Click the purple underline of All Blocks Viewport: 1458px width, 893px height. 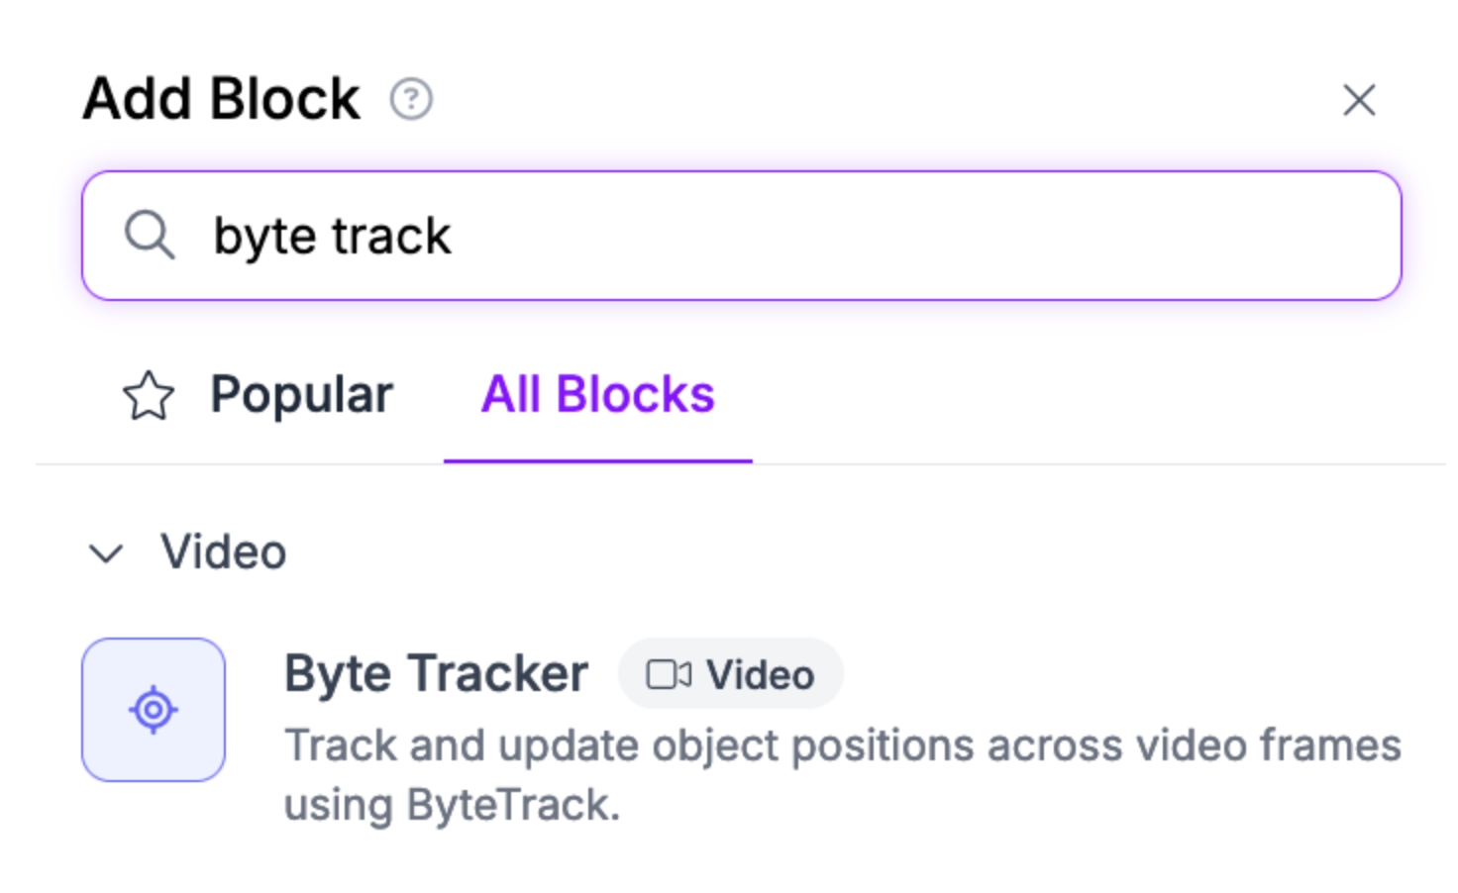pyautogui.click(x=597, y=460)
